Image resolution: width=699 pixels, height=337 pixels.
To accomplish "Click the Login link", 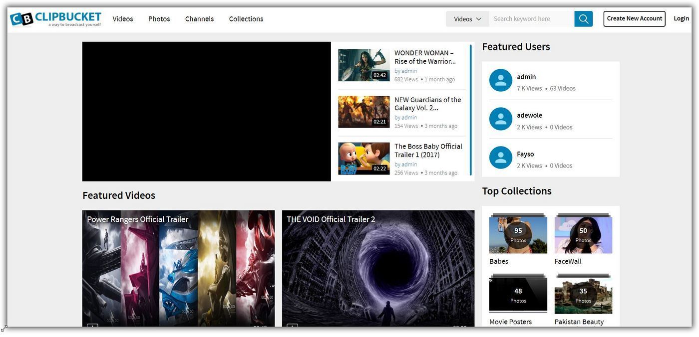I will (682, 18).
